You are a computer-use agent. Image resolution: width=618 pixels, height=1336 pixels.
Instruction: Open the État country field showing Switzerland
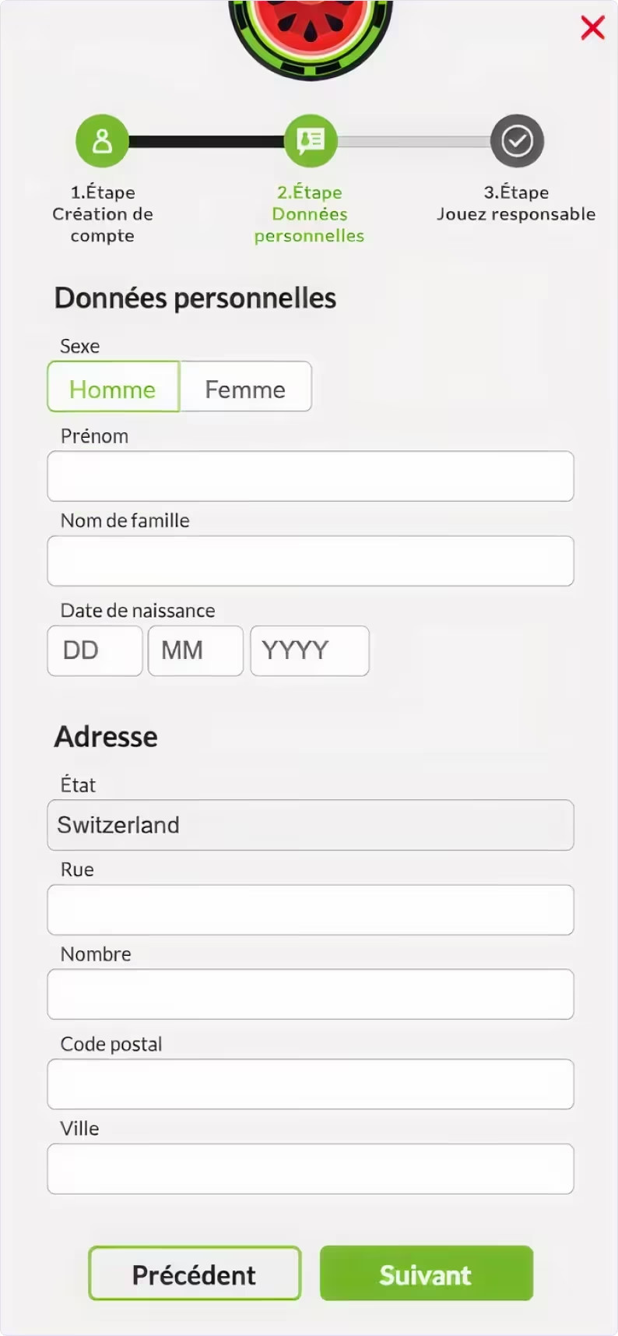[310, 825]
